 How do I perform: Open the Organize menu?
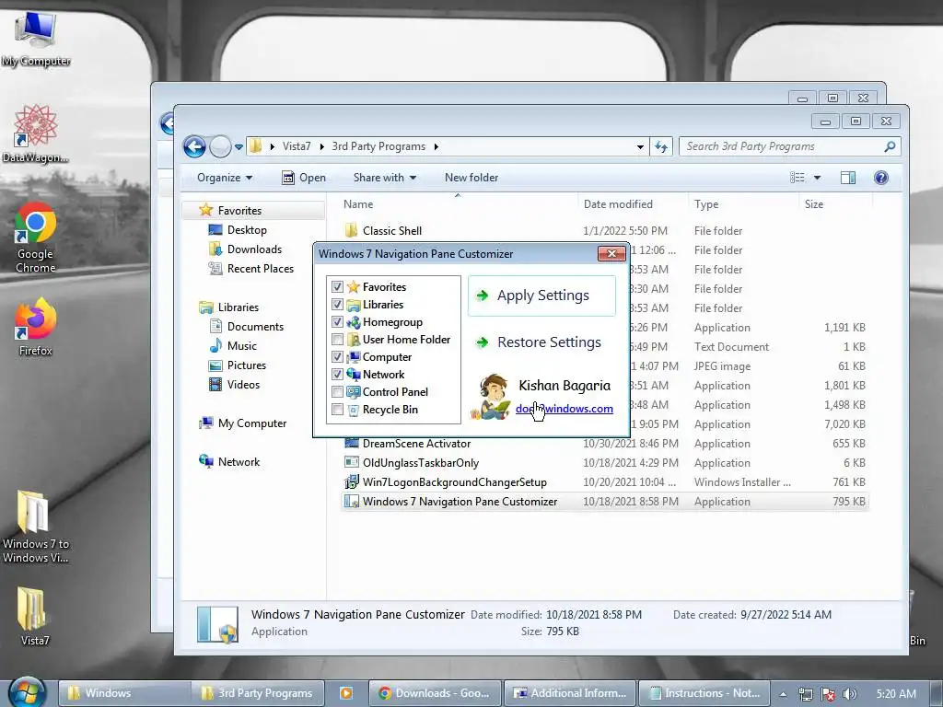click(x=225, y=178)
